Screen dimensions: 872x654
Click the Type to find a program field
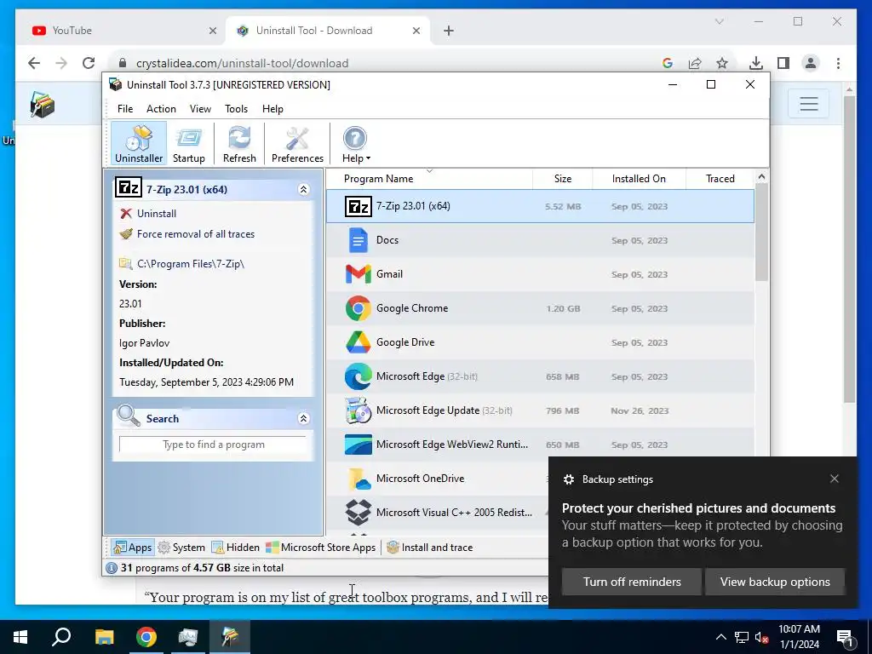(x=213, y=445)
